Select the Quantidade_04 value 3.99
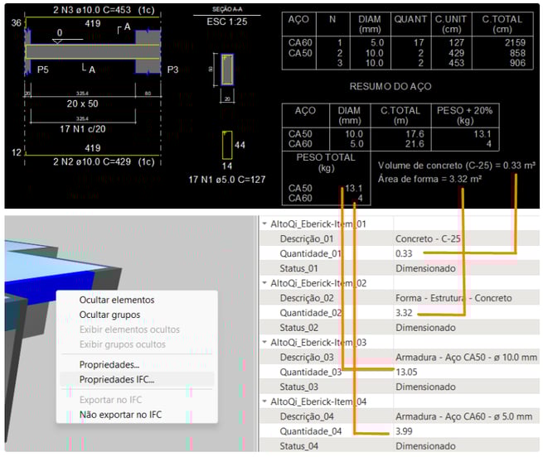The image size is (543, 457). [x=405, y=431]
